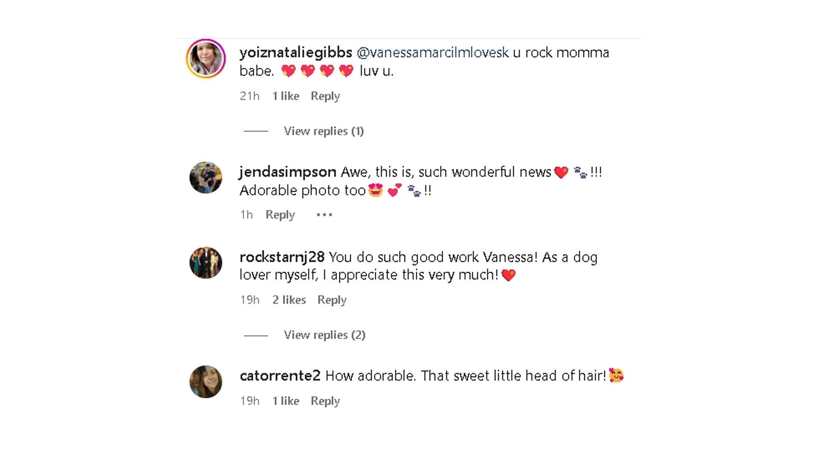View the 1 like on catorrente2 comment
818x460 pixels.
[285, 401]
